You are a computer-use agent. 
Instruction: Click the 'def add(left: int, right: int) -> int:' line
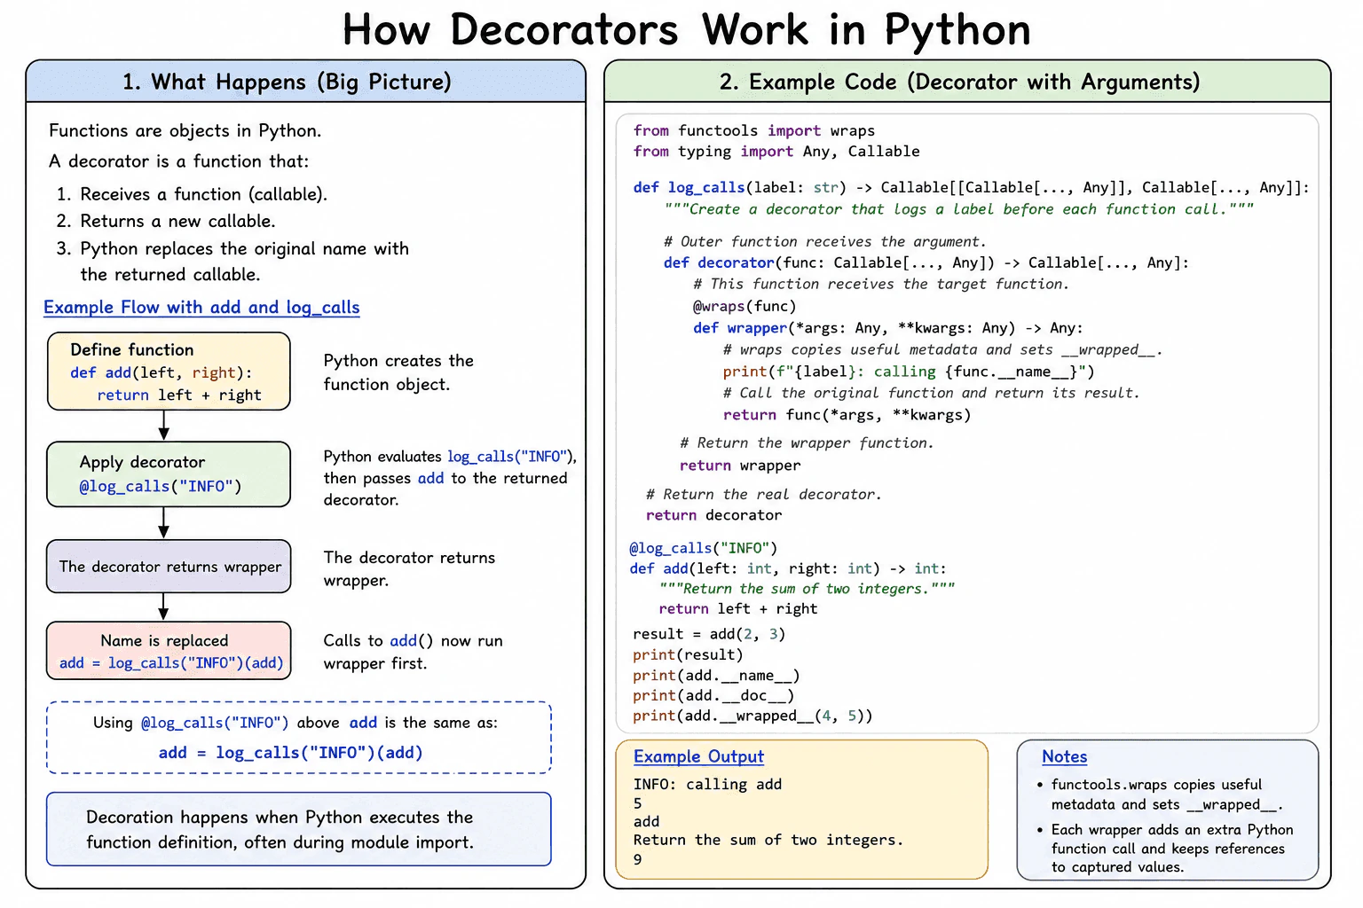[x=788, y=568]
